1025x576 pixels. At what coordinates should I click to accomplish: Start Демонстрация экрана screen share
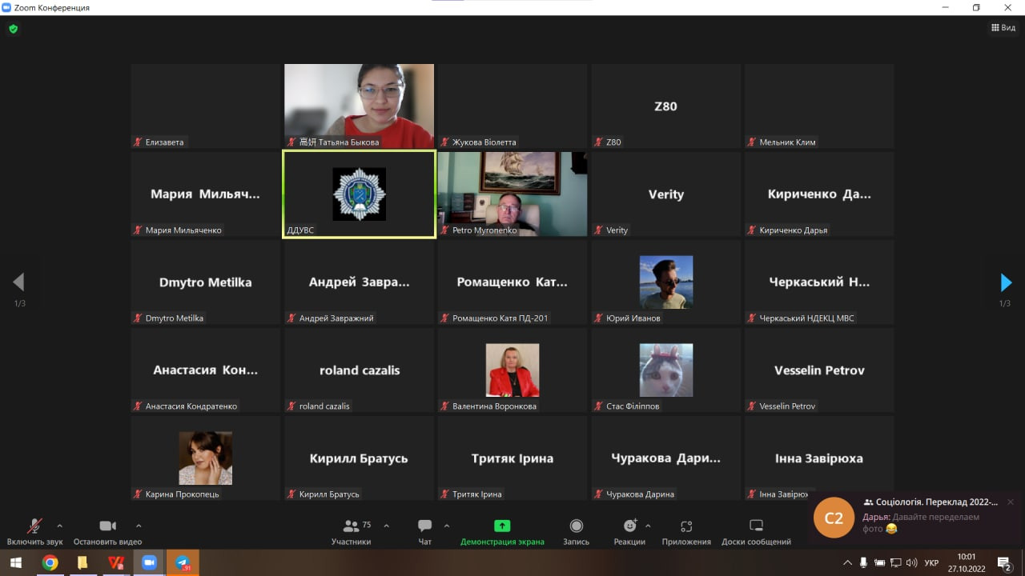(502, 532)
